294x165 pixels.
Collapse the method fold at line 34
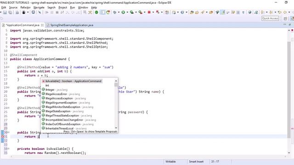9,148
